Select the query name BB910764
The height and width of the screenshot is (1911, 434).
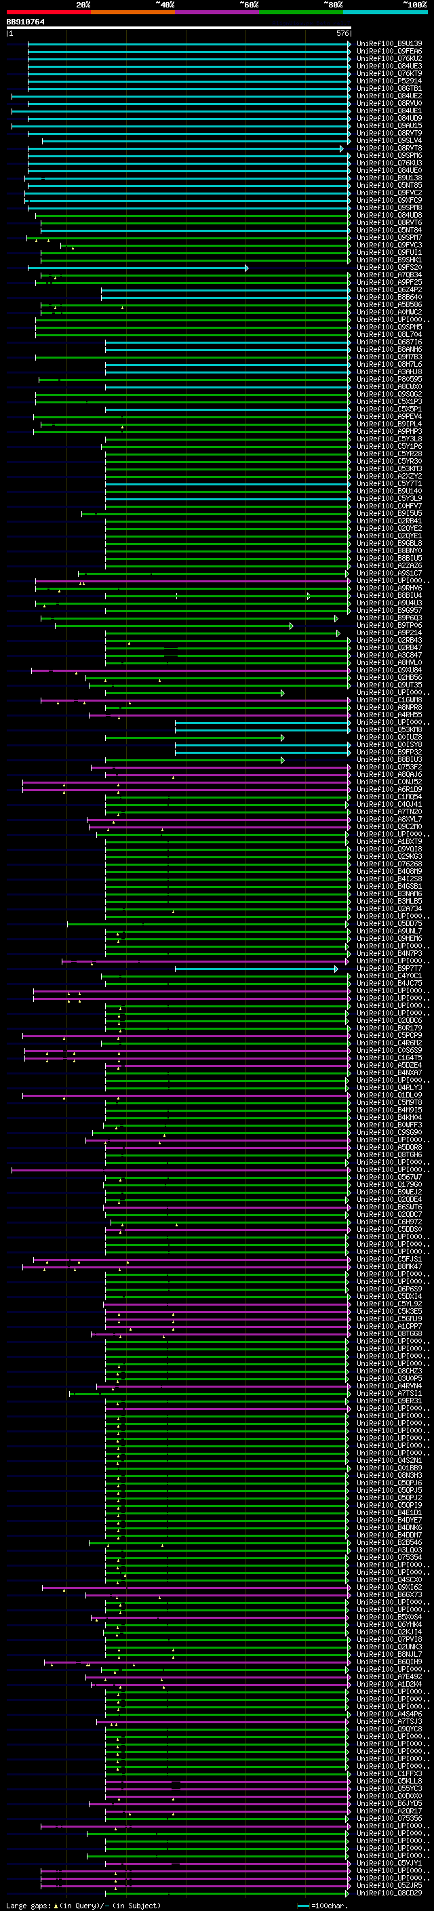[25, 22]
